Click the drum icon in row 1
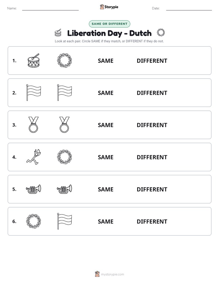The image size is (219, 283). pos(34,60)
